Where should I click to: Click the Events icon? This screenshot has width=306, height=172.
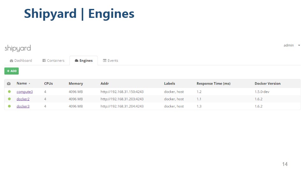pyautogui.click(x=105, y=61)
